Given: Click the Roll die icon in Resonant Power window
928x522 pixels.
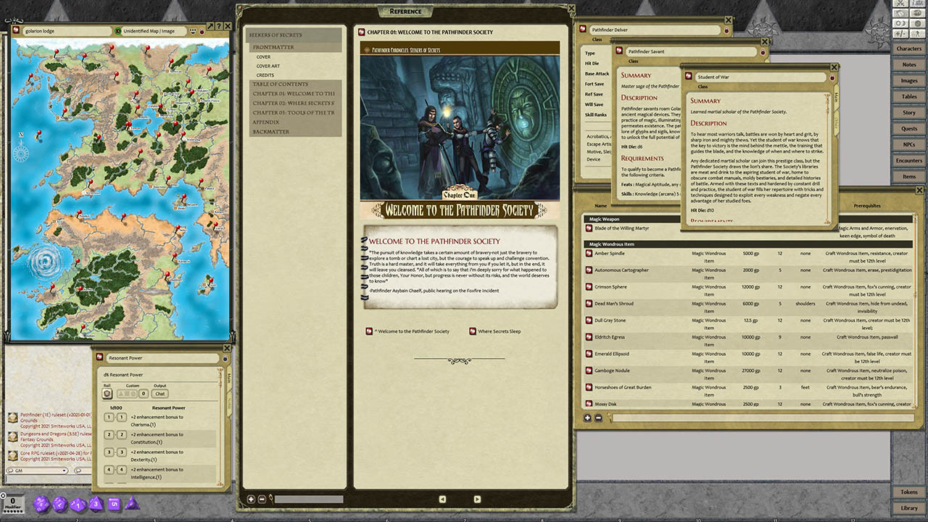Looking at the screenshot, I should pos(107,394).
